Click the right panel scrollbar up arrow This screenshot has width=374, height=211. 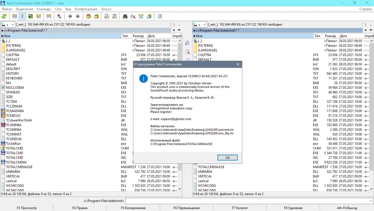pos(372,41)
